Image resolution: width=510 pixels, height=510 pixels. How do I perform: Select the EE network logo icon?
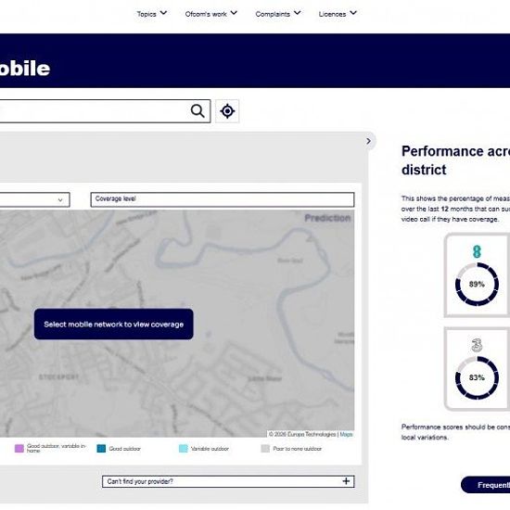click(x=477, y=252)
